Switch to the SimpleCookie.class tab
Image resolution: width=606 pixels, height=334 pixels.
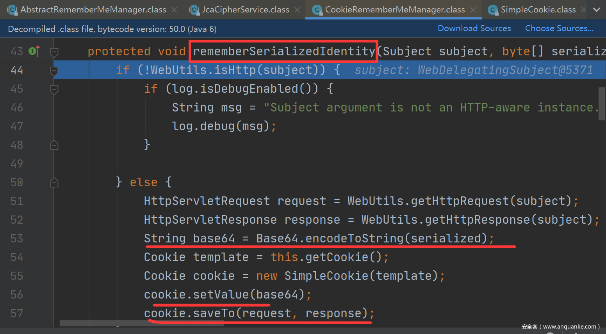[x=538, y=10]
